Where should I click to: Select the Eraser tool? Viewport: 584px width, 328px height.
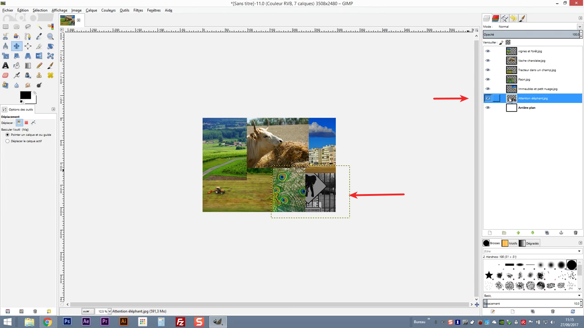coord(5,75)
